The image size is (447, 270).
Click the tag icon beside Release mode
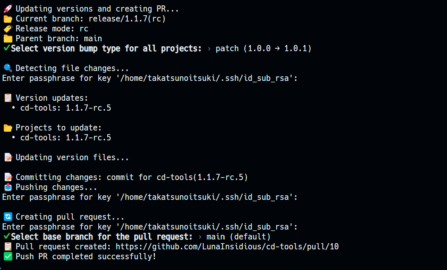(x=8, y=29)
